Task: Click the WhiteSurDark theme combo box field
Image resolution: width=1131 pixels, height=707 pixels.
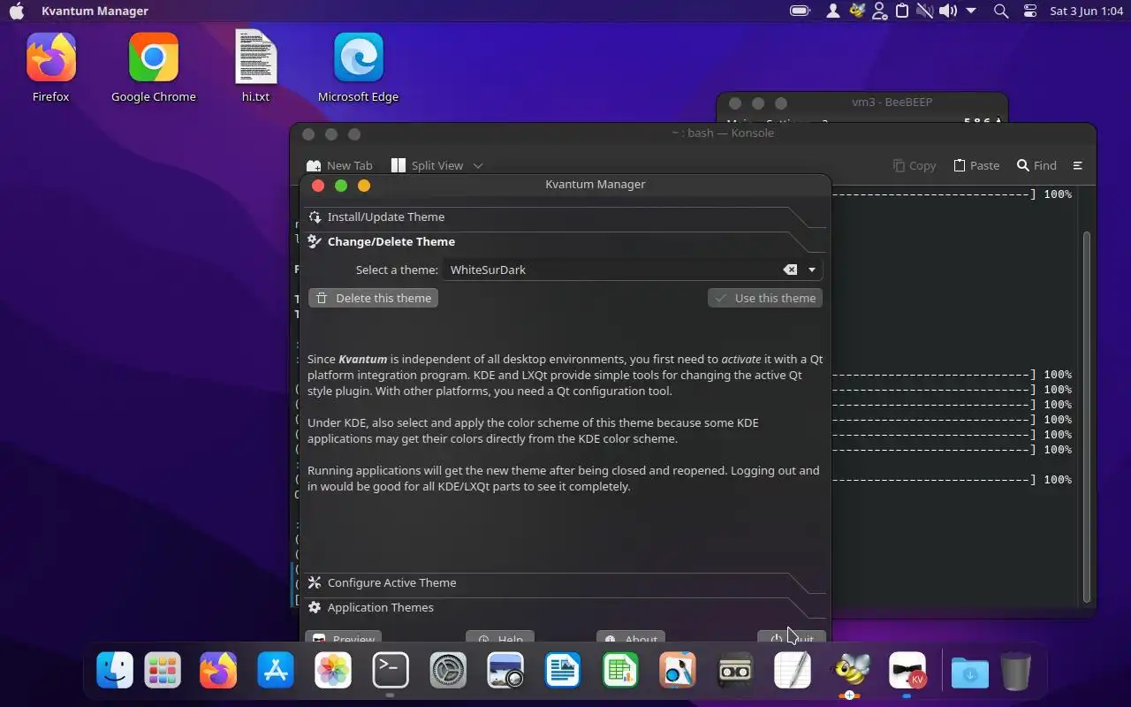Action: 633,270
